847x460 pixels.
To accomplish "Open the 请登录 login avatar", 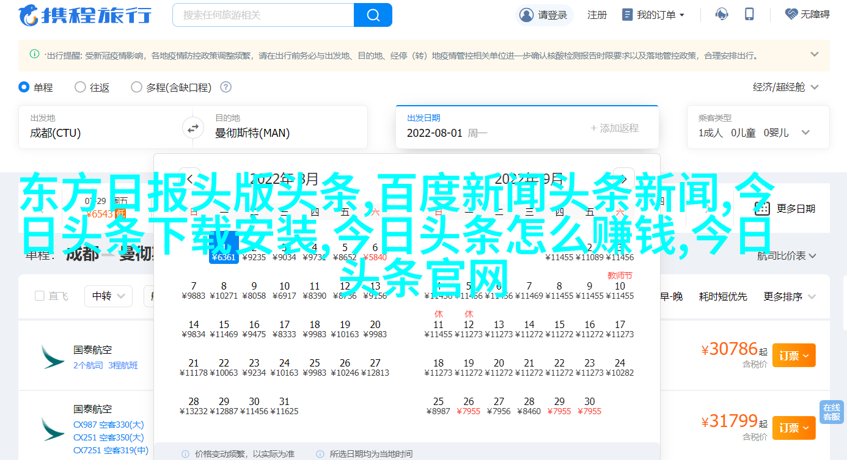I will point(526,15).
